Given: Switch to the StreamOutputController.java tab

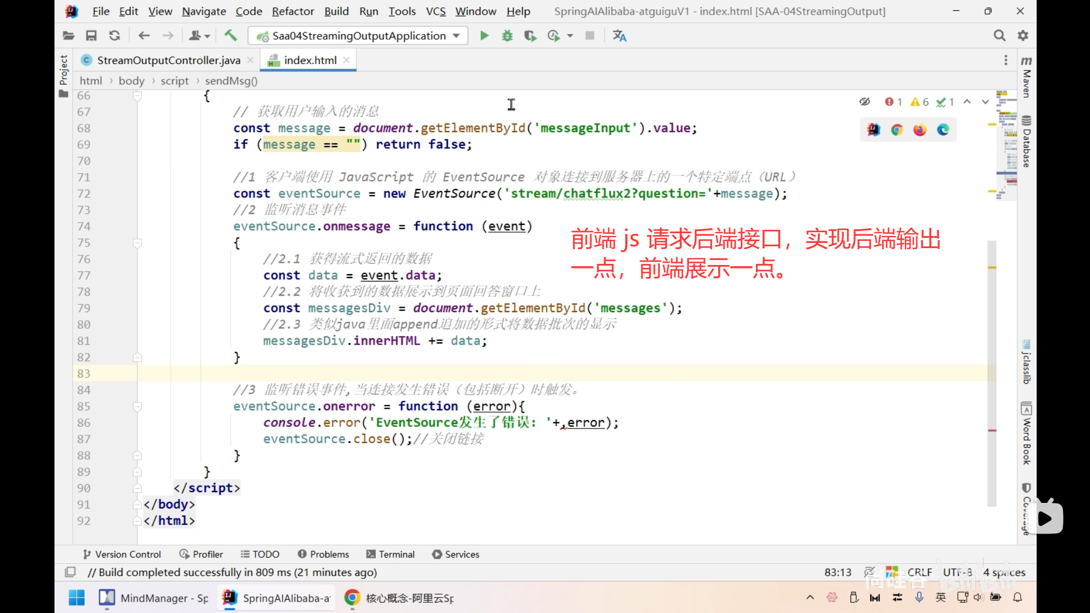Looking at the screenshot, I should pos(167,60).
